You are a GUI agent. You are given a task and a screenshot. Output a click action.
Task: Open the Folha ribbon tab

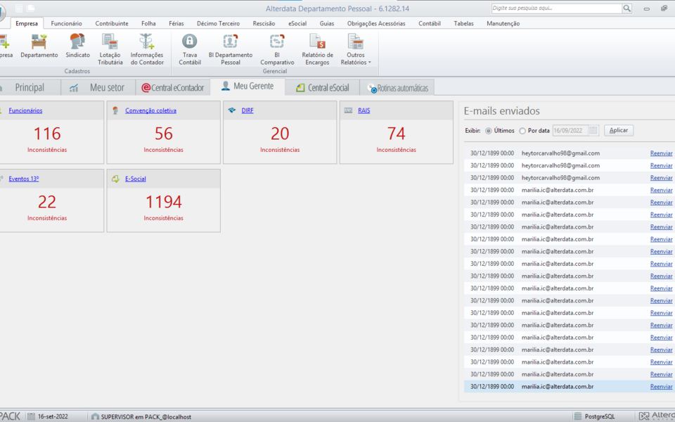pos(148,24)
